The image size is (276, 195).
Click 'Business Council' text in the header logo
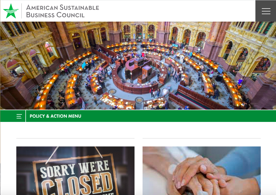pyautogui.click(x=55, y=15)
